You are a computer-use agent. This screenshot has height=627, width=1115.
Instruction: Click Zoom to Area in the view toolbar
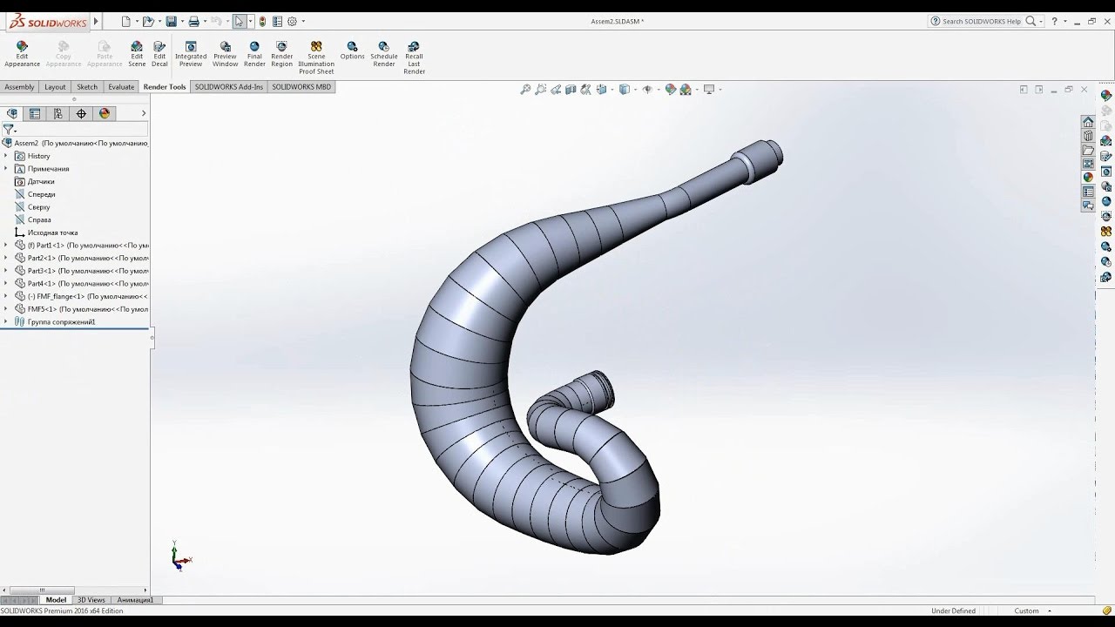point(541,89)
